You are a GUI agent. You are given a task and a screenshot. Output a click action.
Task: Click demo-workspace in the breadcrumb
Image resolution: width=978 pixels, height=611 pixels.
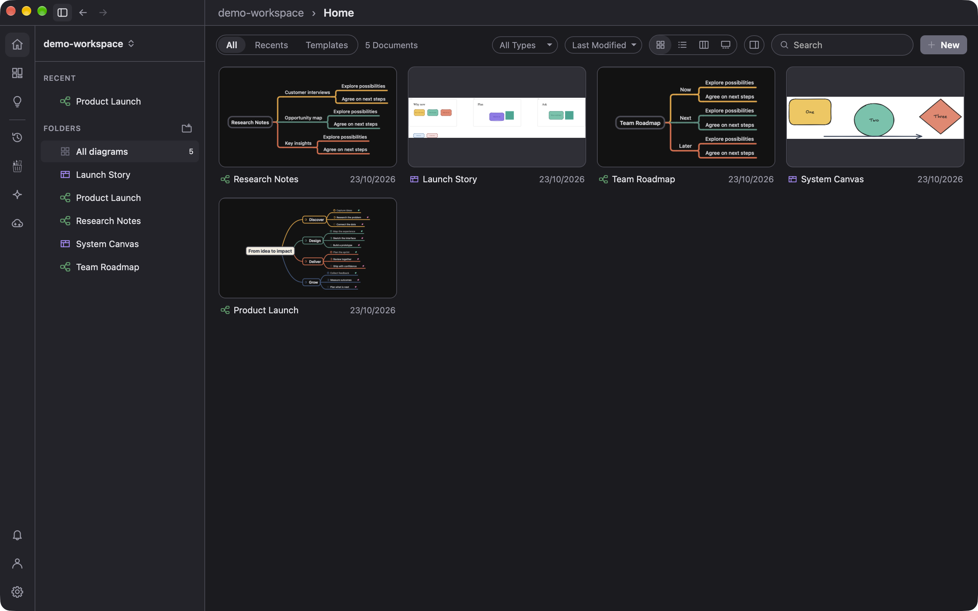pos(261,13)
